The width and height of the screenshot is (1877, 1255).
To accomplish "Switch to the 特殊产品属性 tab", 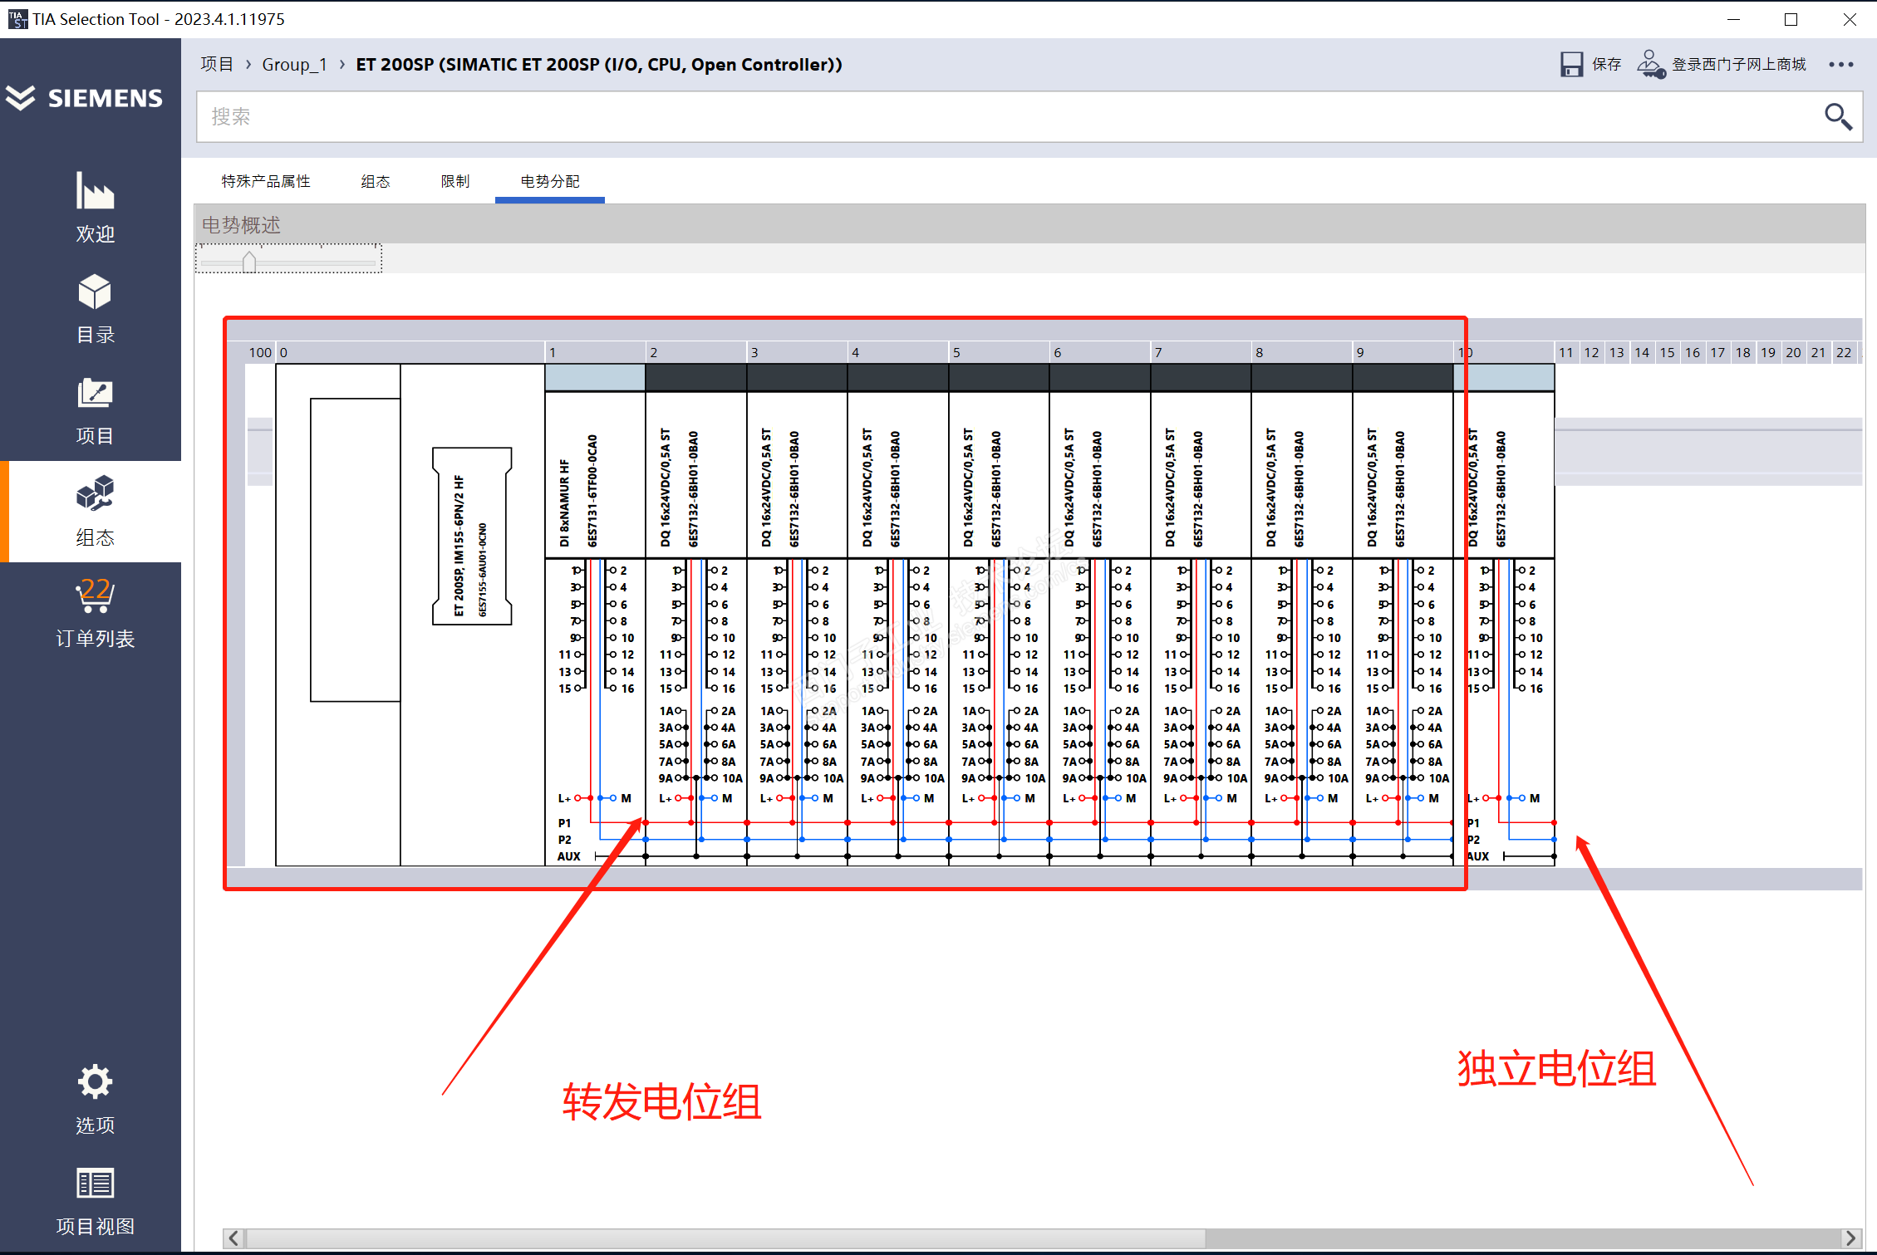I will 266,181.
